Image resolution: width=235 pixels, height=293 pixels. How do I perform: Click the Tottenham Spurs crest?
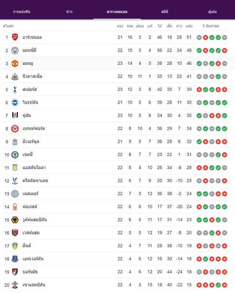[15, 89]
